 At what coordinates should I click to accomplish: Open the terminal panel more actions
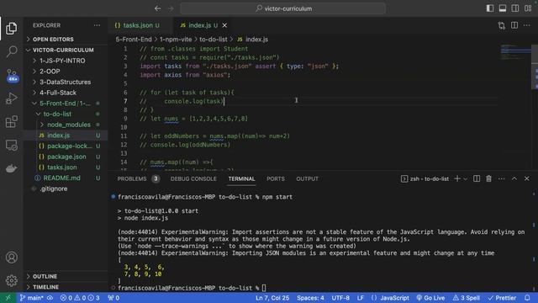point(501,178)
